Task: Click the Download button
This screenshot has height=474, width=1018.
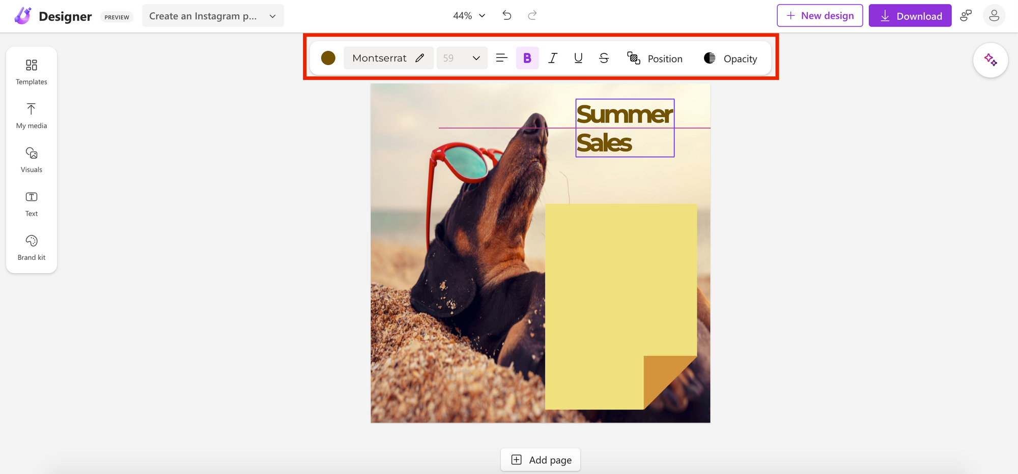Action: coord(910,16)
